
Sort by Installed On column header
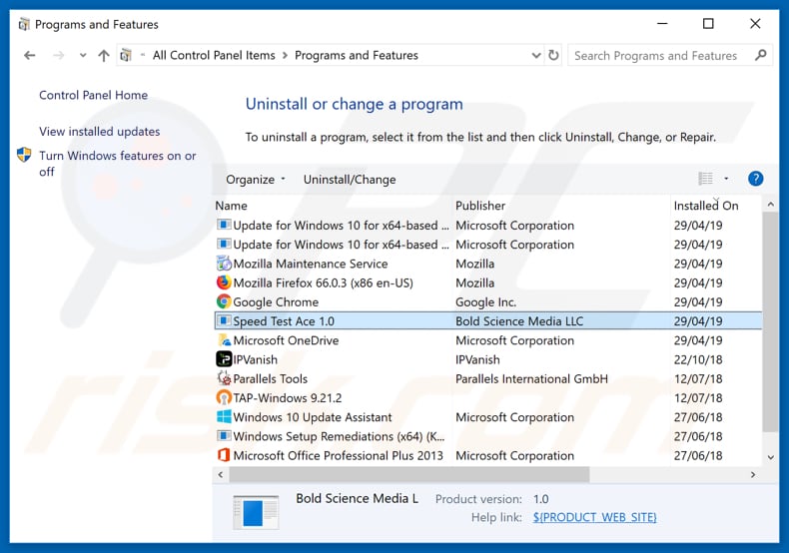tap(706, 206)
